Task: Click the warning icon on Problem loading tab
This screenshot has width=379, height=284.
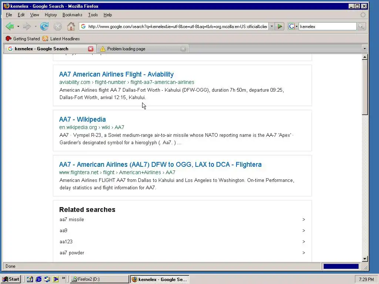Action: [103, 49]
